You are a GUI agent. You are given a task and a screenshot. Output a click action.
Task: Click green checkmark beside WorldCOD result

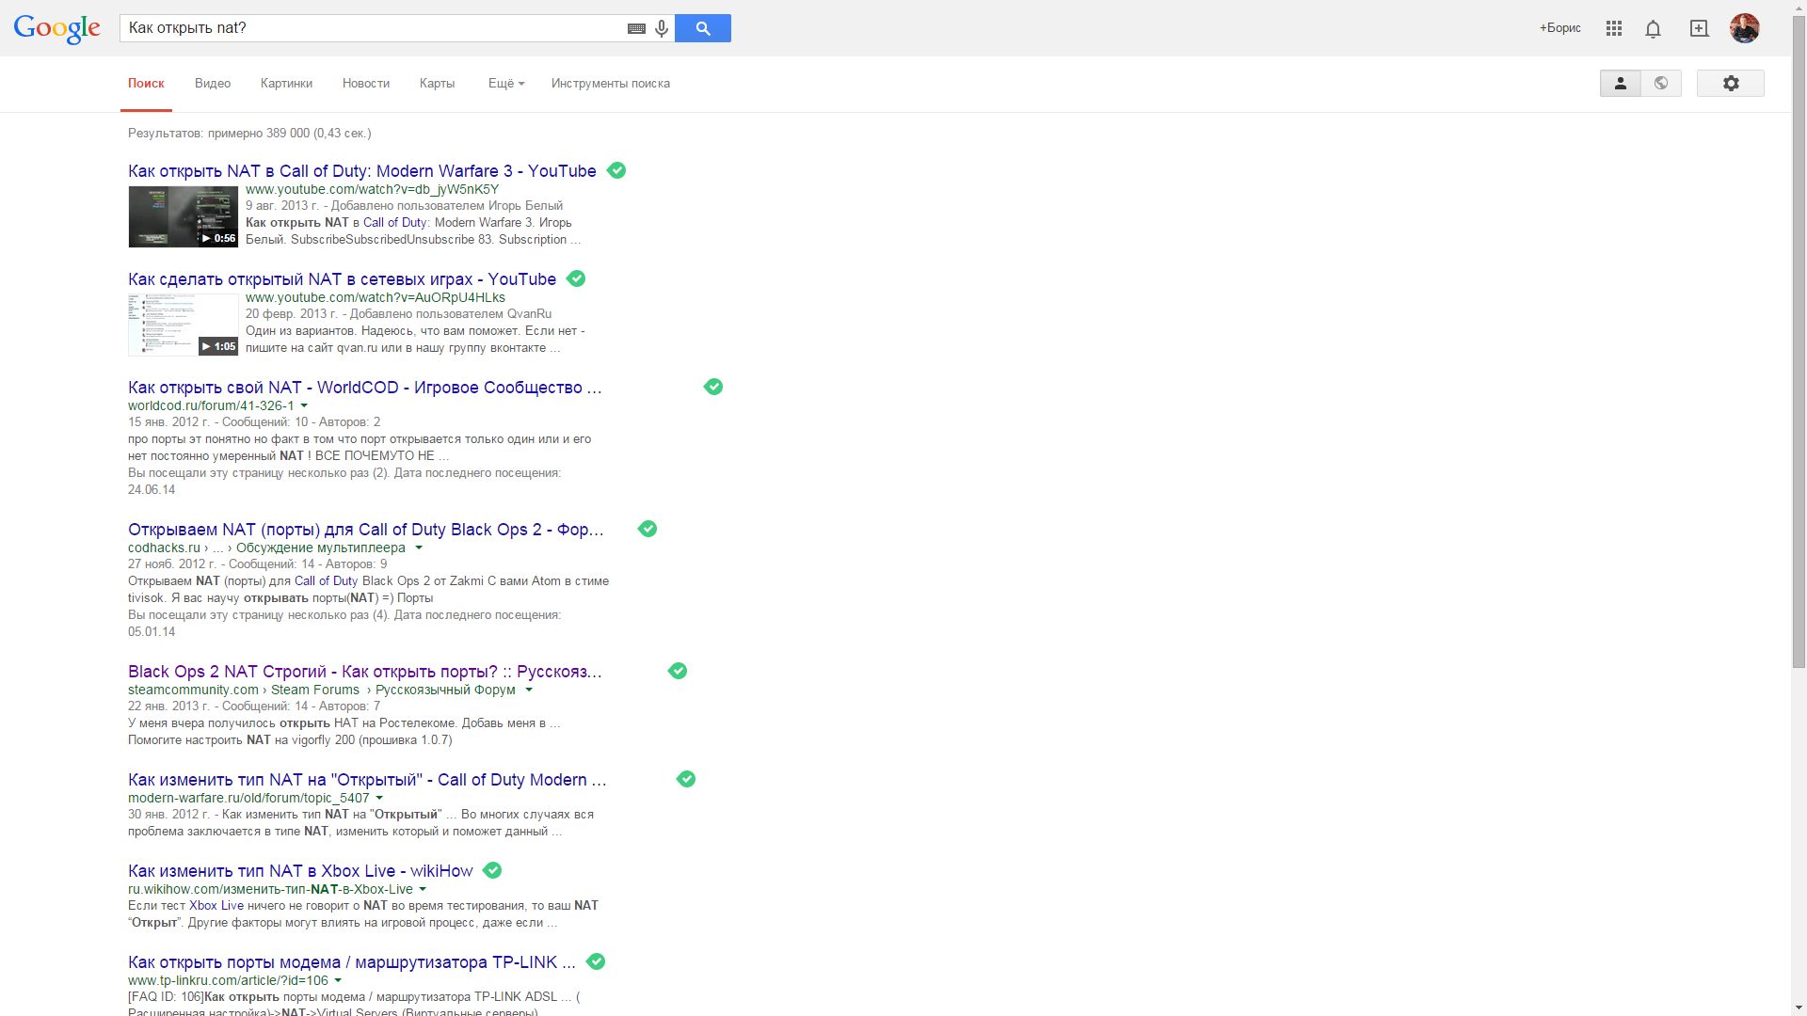click(713, 387)
